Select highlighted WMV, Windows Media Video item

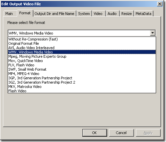coord(82,52)
